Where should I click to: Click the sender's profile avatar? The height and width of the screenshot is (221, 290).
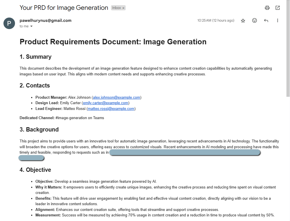coord(9,23)
